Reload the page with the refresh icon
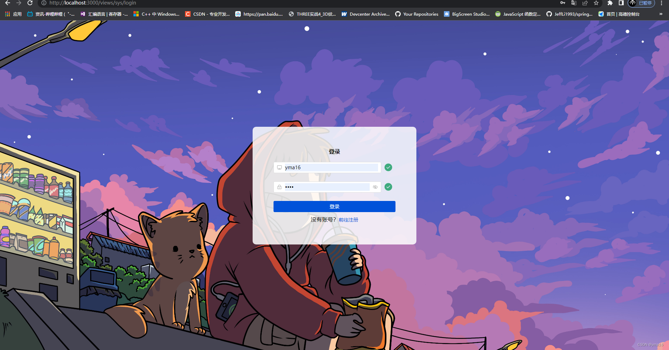 pos(30,3)
